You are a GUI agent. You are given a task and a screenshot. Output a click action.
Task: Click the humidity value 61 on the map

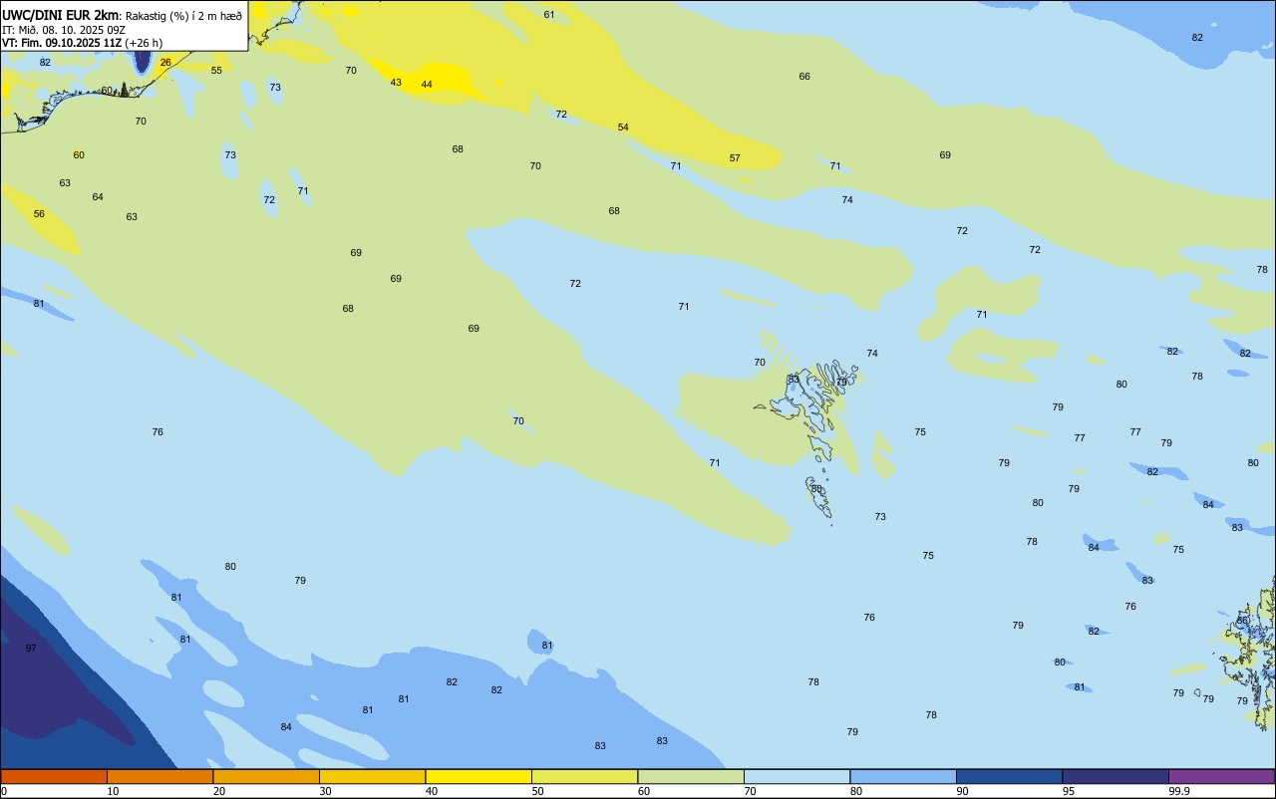pyautogui.click(x=549, y=14)
